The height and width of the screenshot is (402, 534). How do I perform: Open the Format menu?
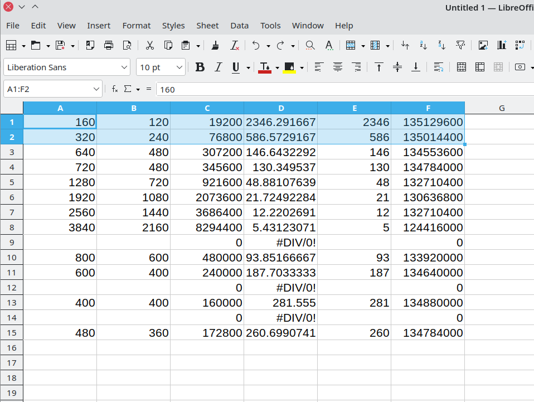(x=137, y=26)
